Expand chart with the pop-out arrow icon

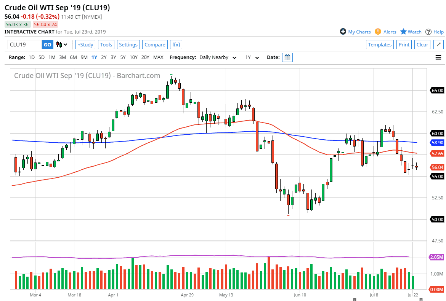click(438, 45)
